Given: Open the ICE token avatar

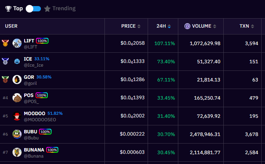Looking at the screenshot, I should click(x=17, y=61).
